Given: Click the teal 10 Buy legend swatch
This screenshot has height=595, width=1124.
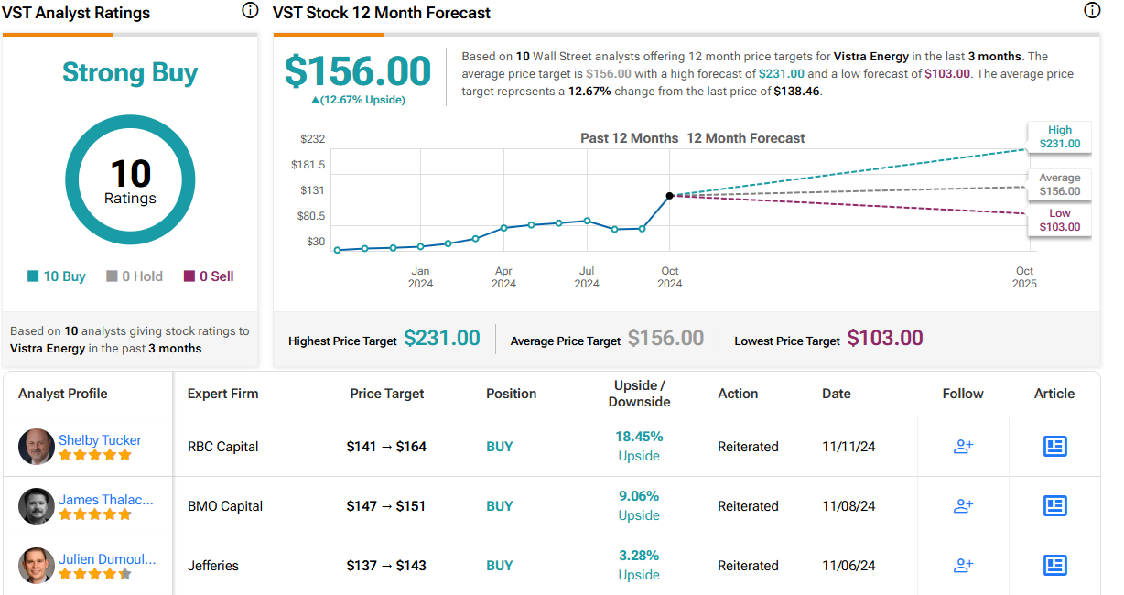Looking at the screenshot, I should [34, 276].
